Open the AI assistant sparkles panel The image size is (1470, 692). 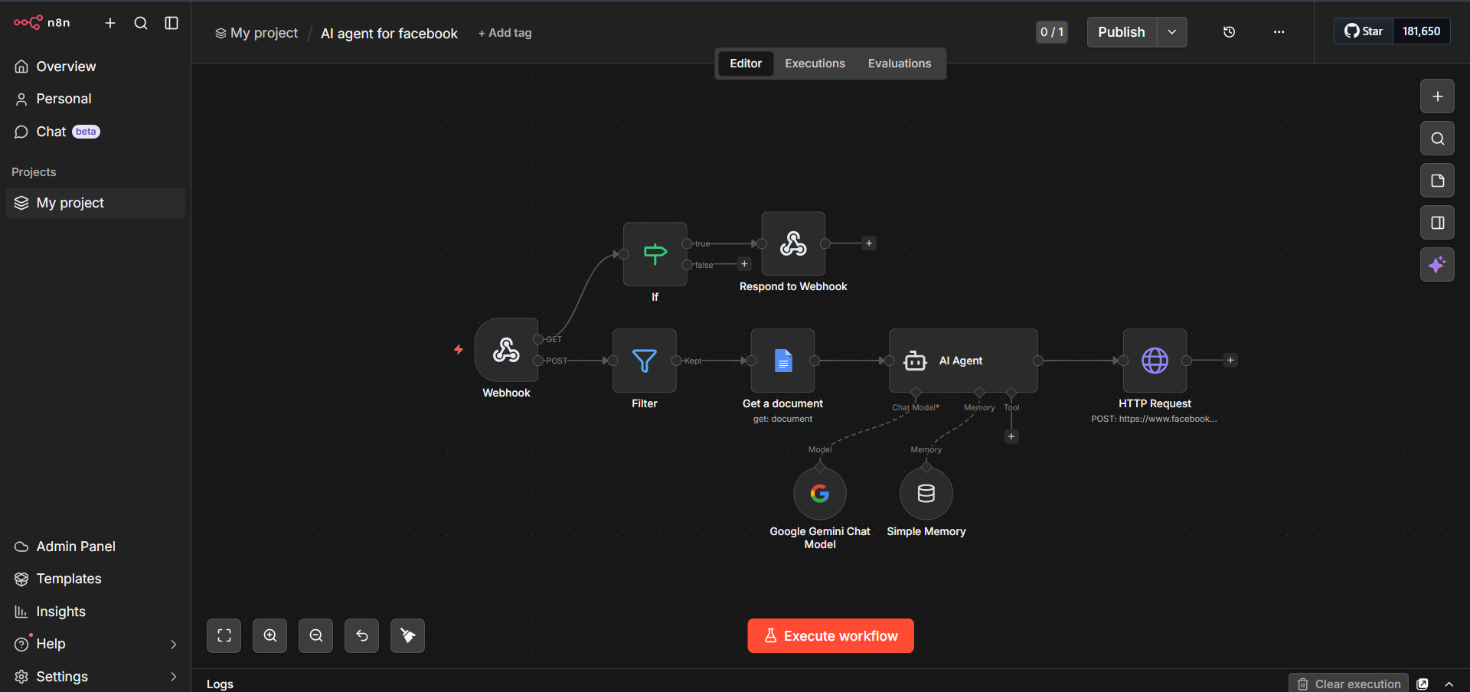click(x=1437, y=264)
